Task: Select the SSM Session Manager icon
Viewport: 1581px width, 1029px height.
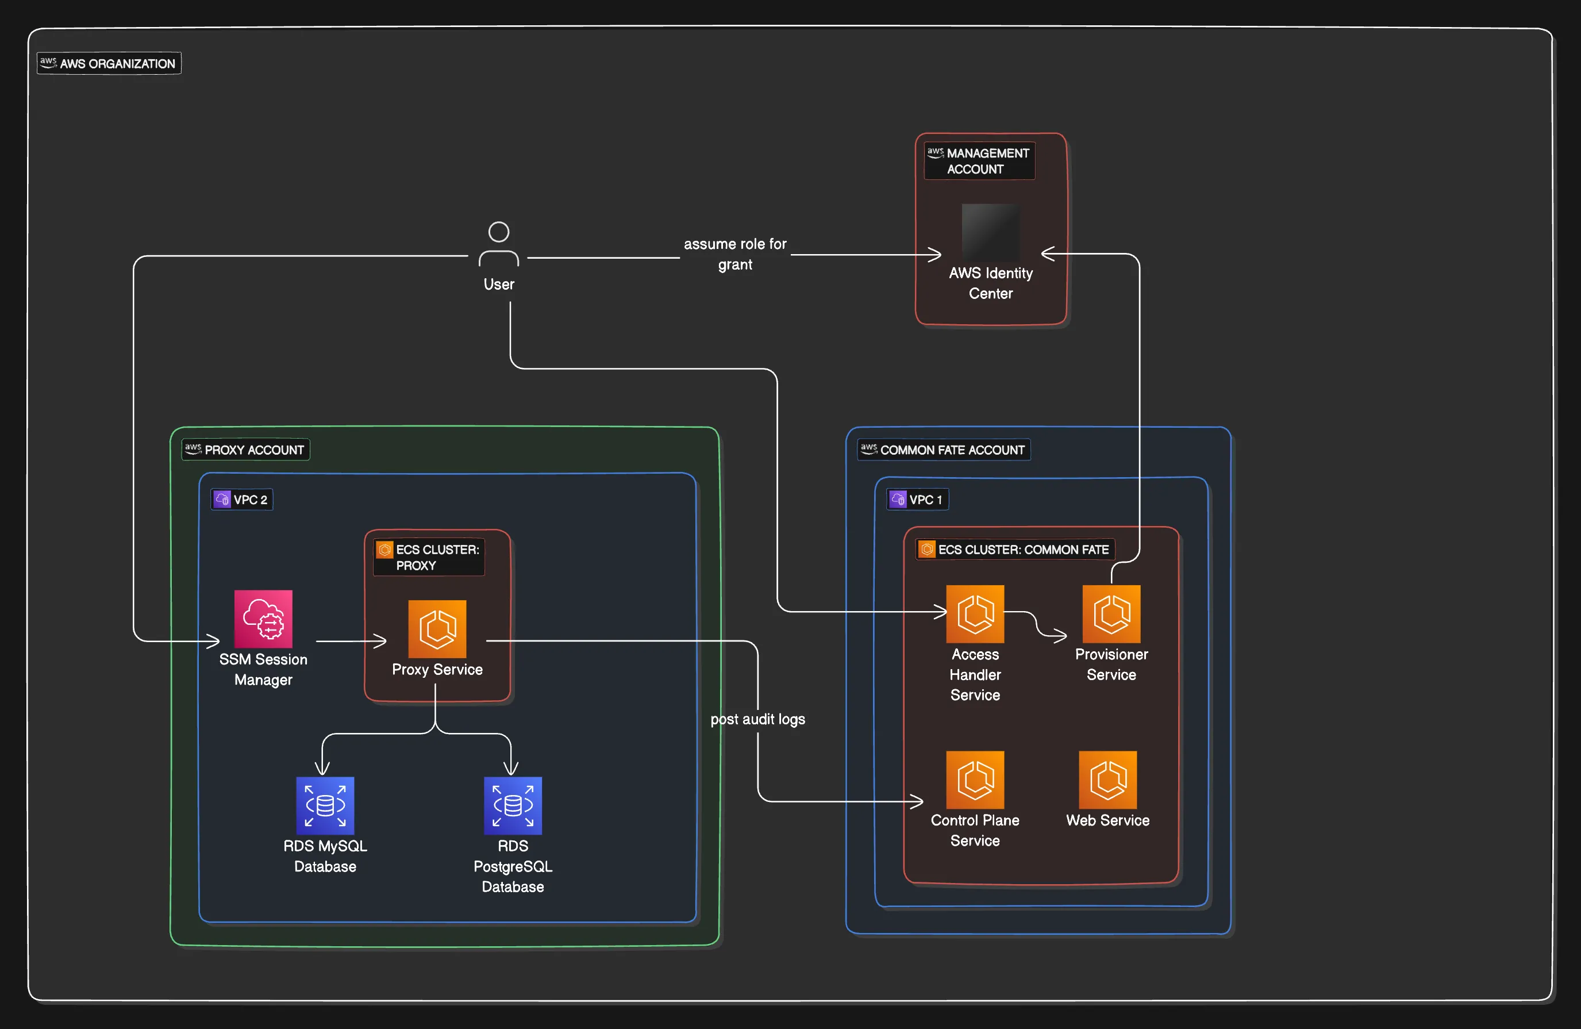Action: 263,619
